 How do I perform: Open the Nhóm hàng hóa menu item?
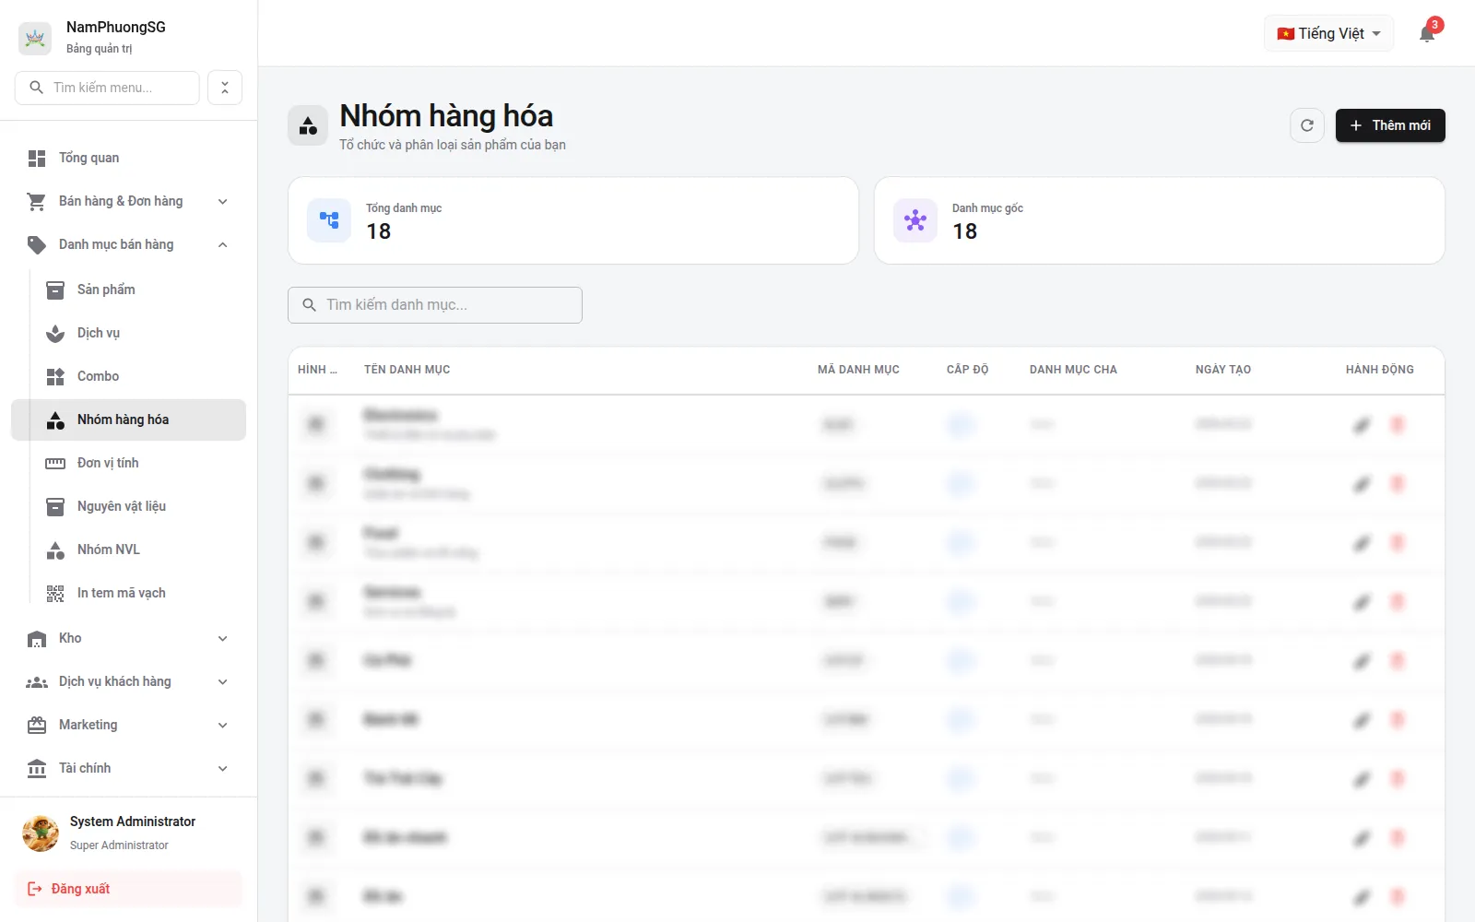tap(128, 420)
